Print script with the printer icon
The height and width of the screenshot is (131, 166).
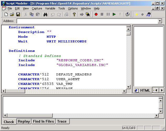click(x=67, y=14)
